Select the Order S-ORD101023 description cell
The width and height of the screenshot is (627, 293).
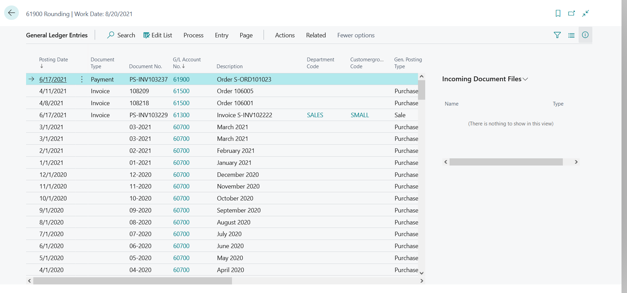pos(244,79)
